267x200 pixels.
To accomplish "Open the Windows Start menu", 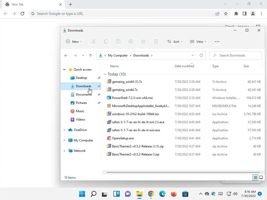I will point(82,194).
